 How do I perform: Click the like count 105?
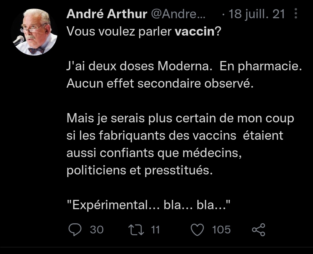tap(221, 229)
